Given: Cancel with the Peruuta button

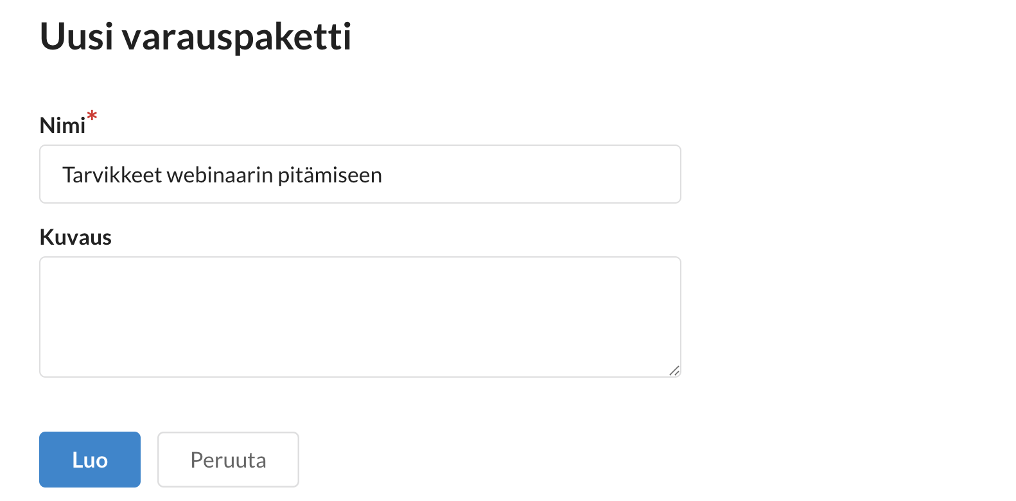Looking at the screenshot, I should (228, 459).
